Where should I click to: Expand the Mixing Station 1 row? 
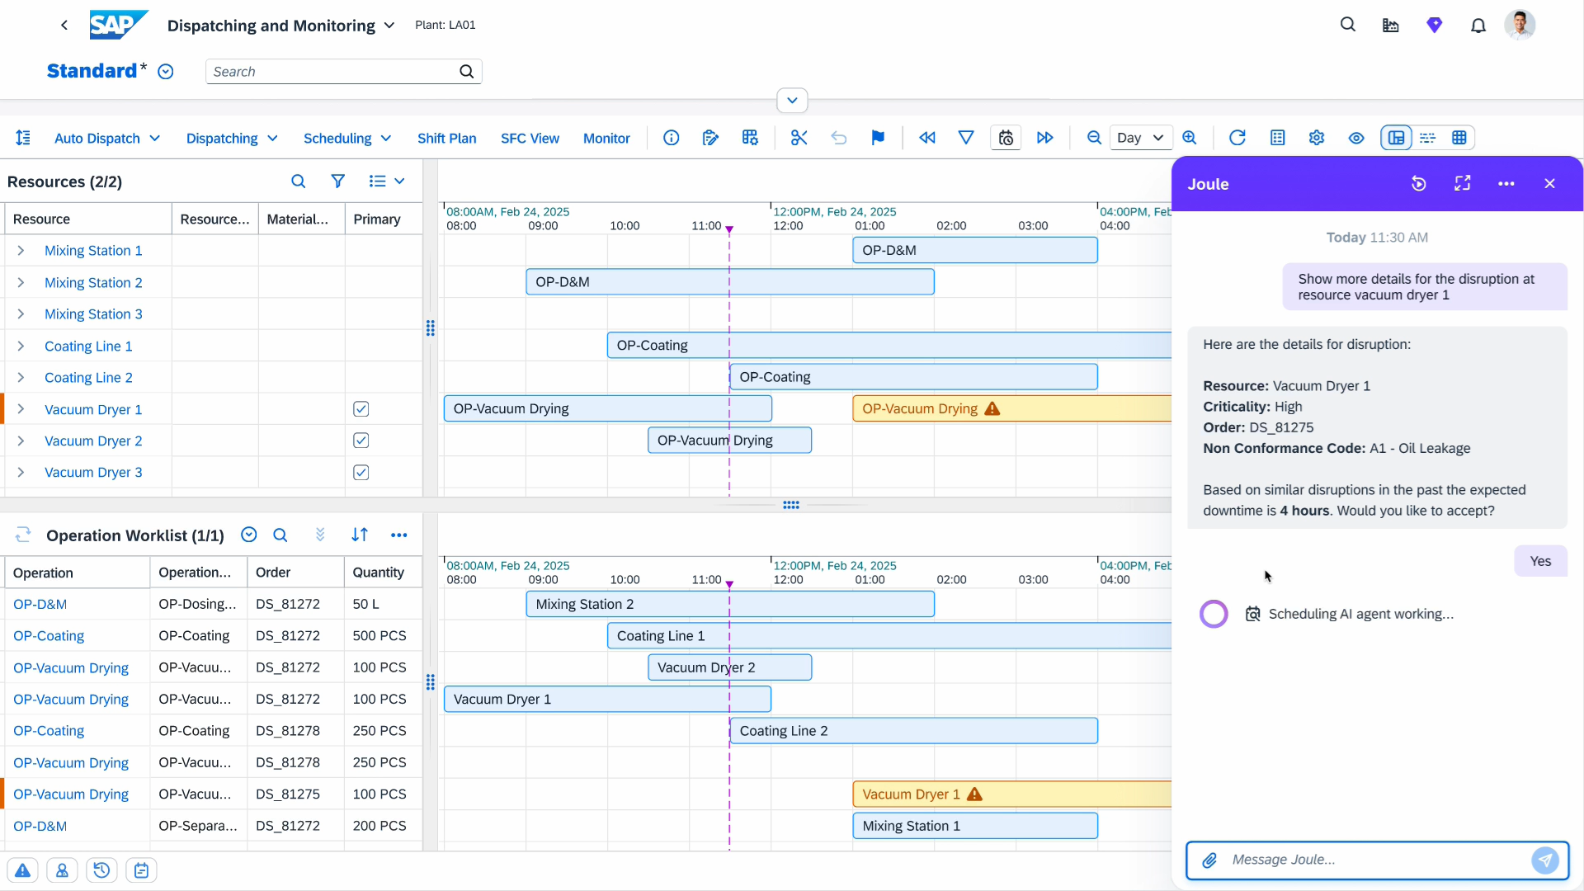(x=21, y=251)
